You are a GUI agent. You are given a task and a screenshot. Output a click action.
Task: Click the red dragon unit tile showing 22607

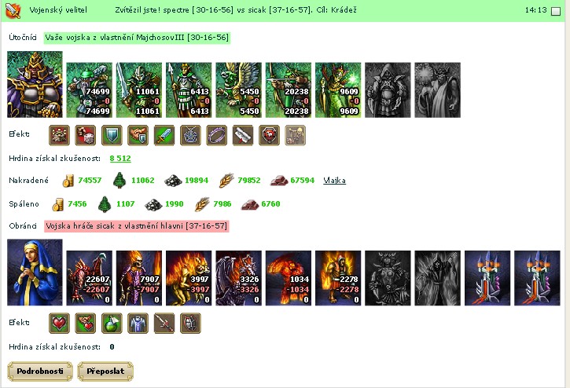pyautogui.click(x=90, y=278)
